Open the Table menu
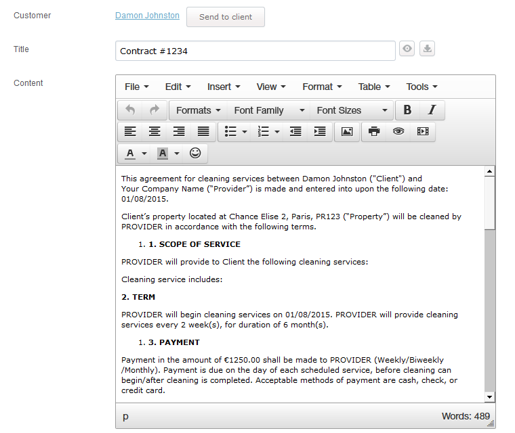 coord(374,87)
